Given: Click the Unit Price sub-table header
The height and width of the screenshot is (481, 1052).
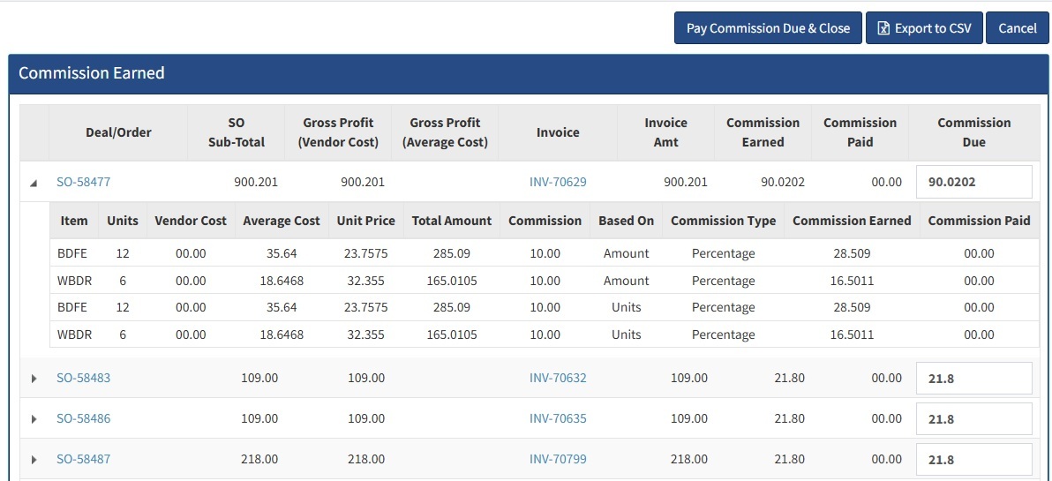Looking at the screenshot, I should [x=365, y=221].
